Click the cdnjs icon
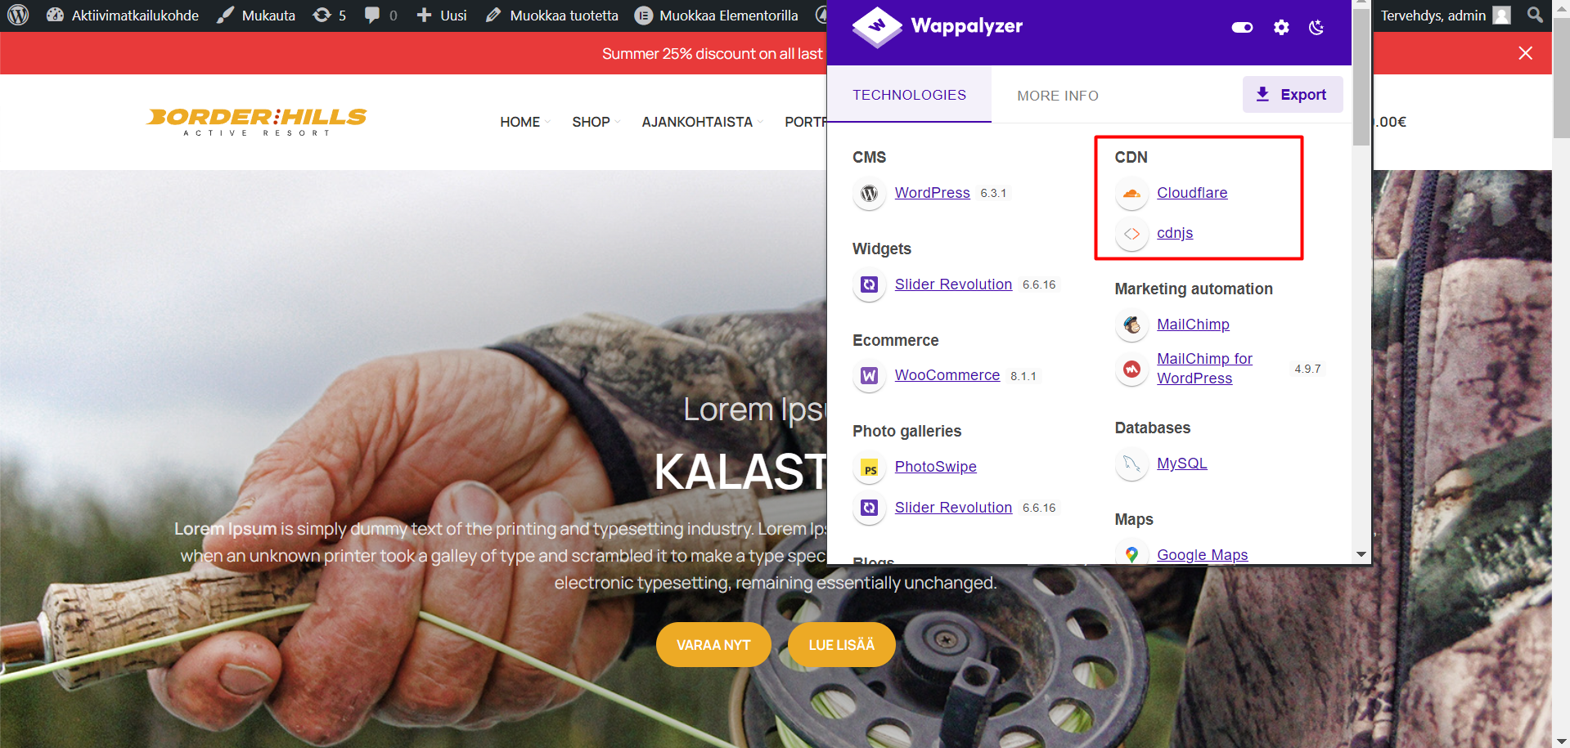This screenshot has height=748, width=1570. tap(1131, 234)
